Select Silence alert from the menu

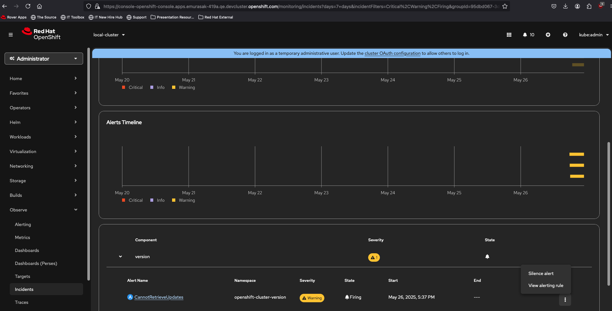[541, 273]
